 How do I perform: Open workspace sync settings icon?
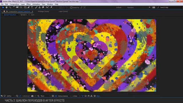coord(154,7)
